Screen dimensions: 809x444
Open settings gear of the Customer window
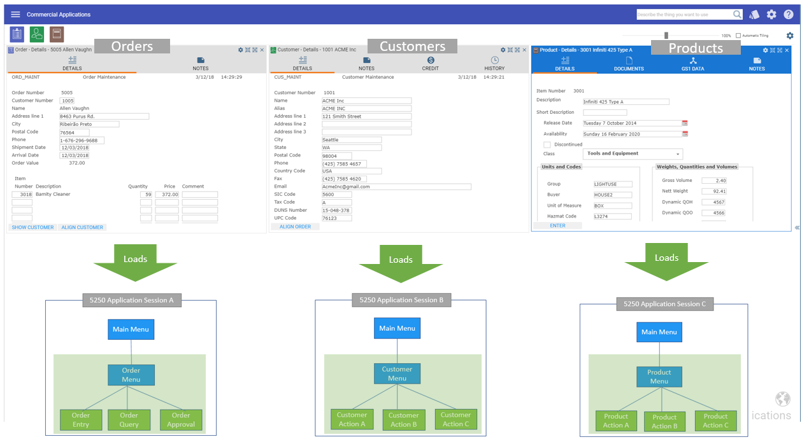[x=503, y=50]
